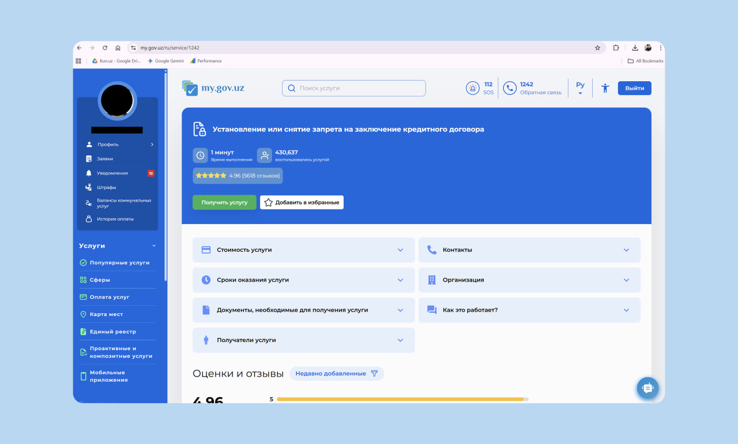Click the browser home icon
This screenshot has height=444, width=738.
tap(118, 48)
